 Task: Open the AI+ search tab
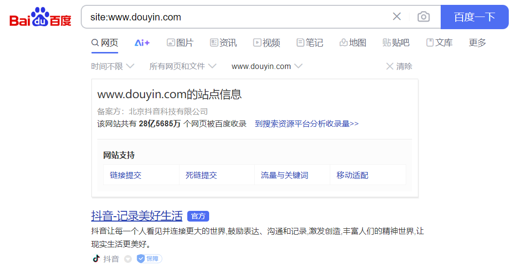click(142, 43)
